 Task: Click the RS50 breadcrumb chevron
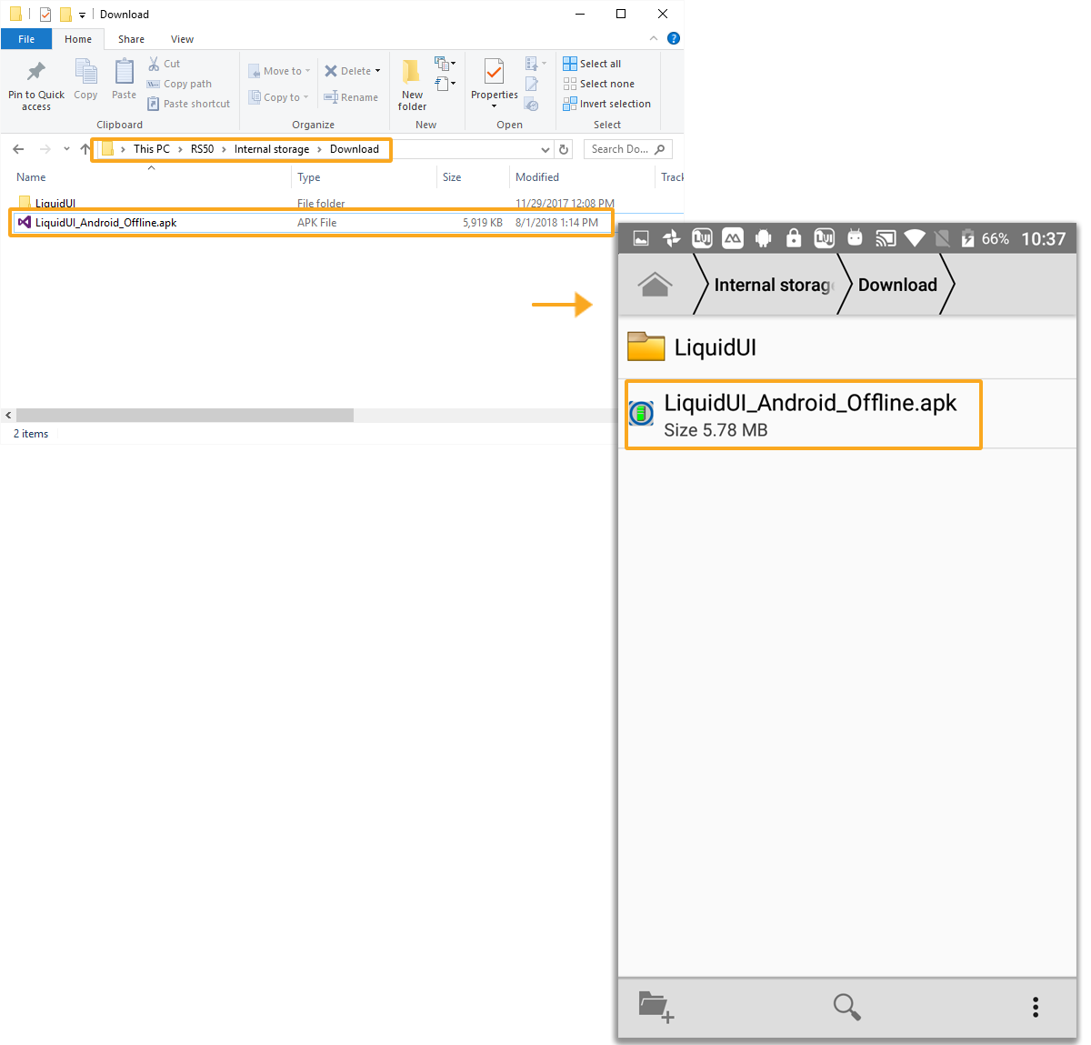224,149
